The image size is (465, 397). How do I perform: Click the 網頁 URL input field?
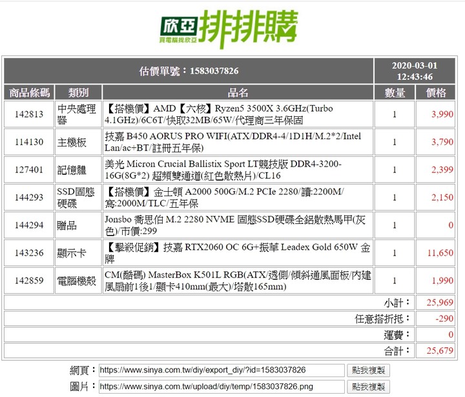[222, 371]
